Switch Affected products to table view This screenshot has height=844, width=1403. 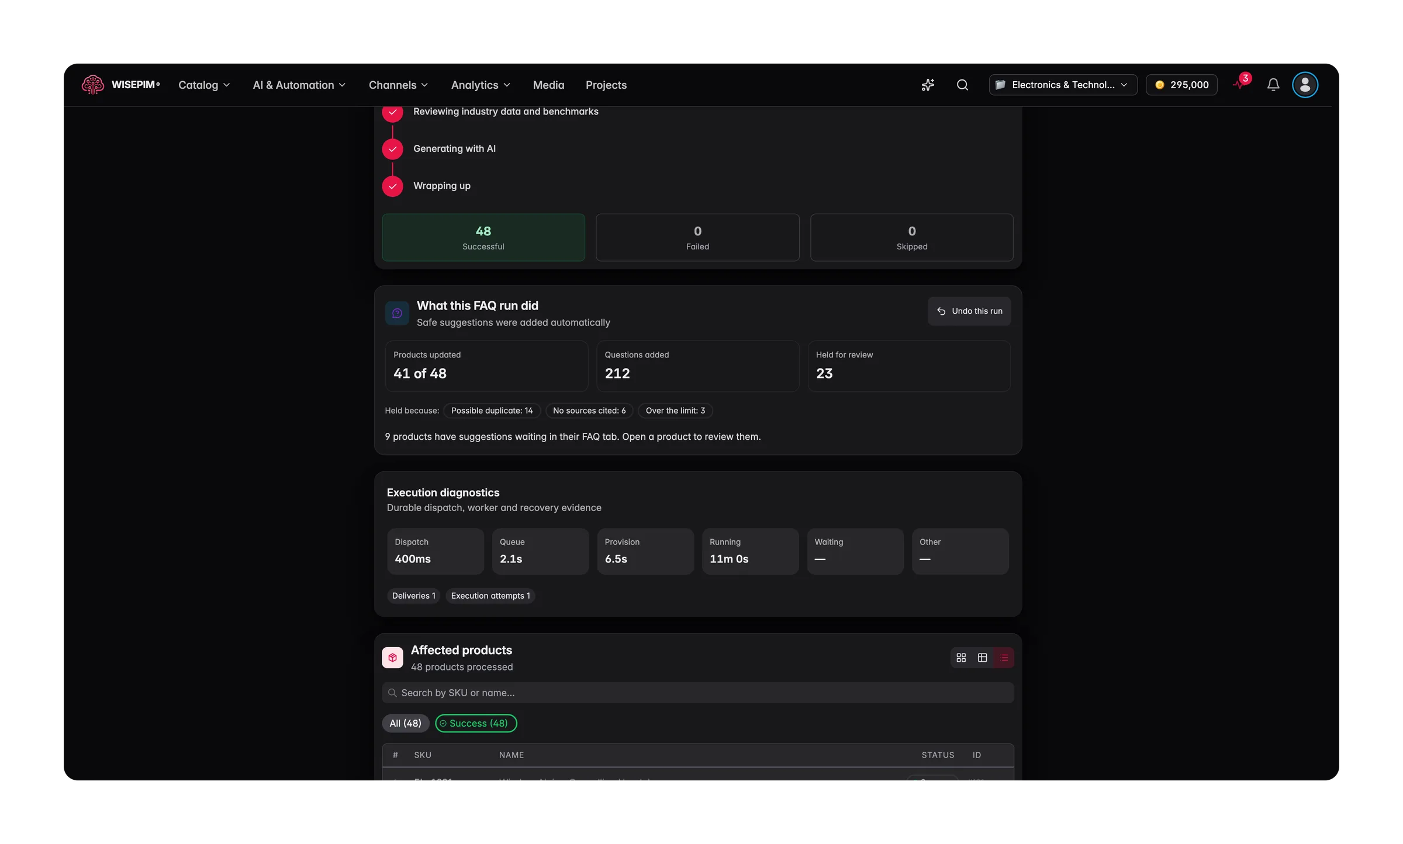pyautogui.click(x=982, y=658)
